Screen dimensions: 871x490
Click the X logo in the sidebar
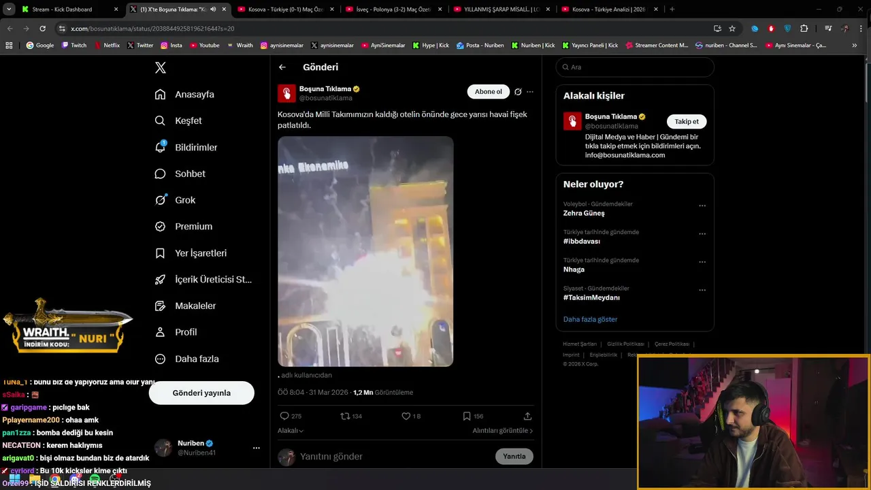click(x=161, y=67)
